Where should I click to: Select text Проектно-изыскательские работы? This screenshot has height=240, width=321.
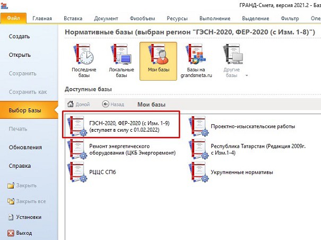tap(253, 126)
